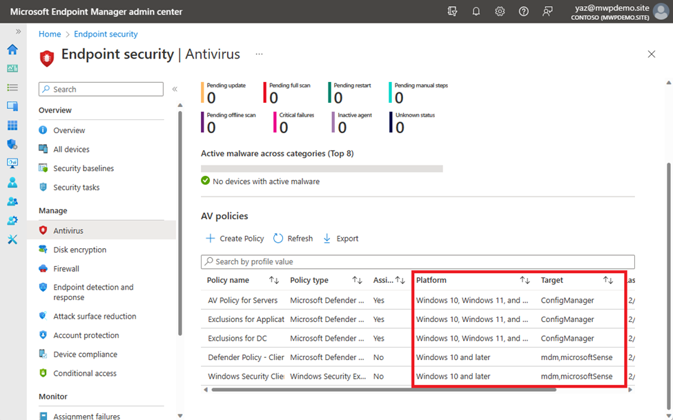Click Inactive agent count tile
The image size is (673, 420).
coord(352,122)
